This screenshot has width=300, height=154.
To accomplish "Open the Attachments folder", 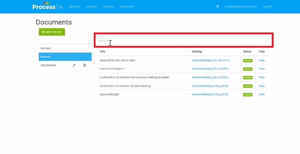I will coord(48,65).
